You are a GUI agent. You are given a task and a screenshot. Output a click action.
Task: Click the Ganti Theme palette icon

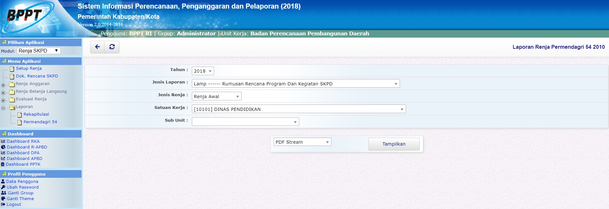(x=3, y=198)
